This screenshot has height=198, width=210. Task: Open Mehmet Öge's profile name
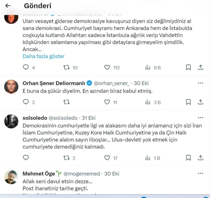coord(39,174)
